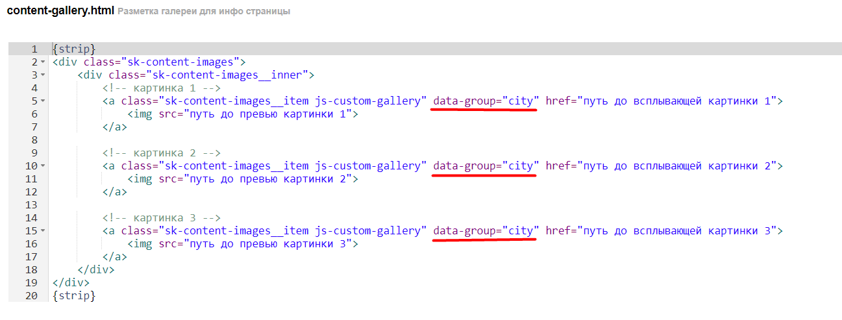Click line number 20 in the gutter
842x320 pixels.
point(31,296)
